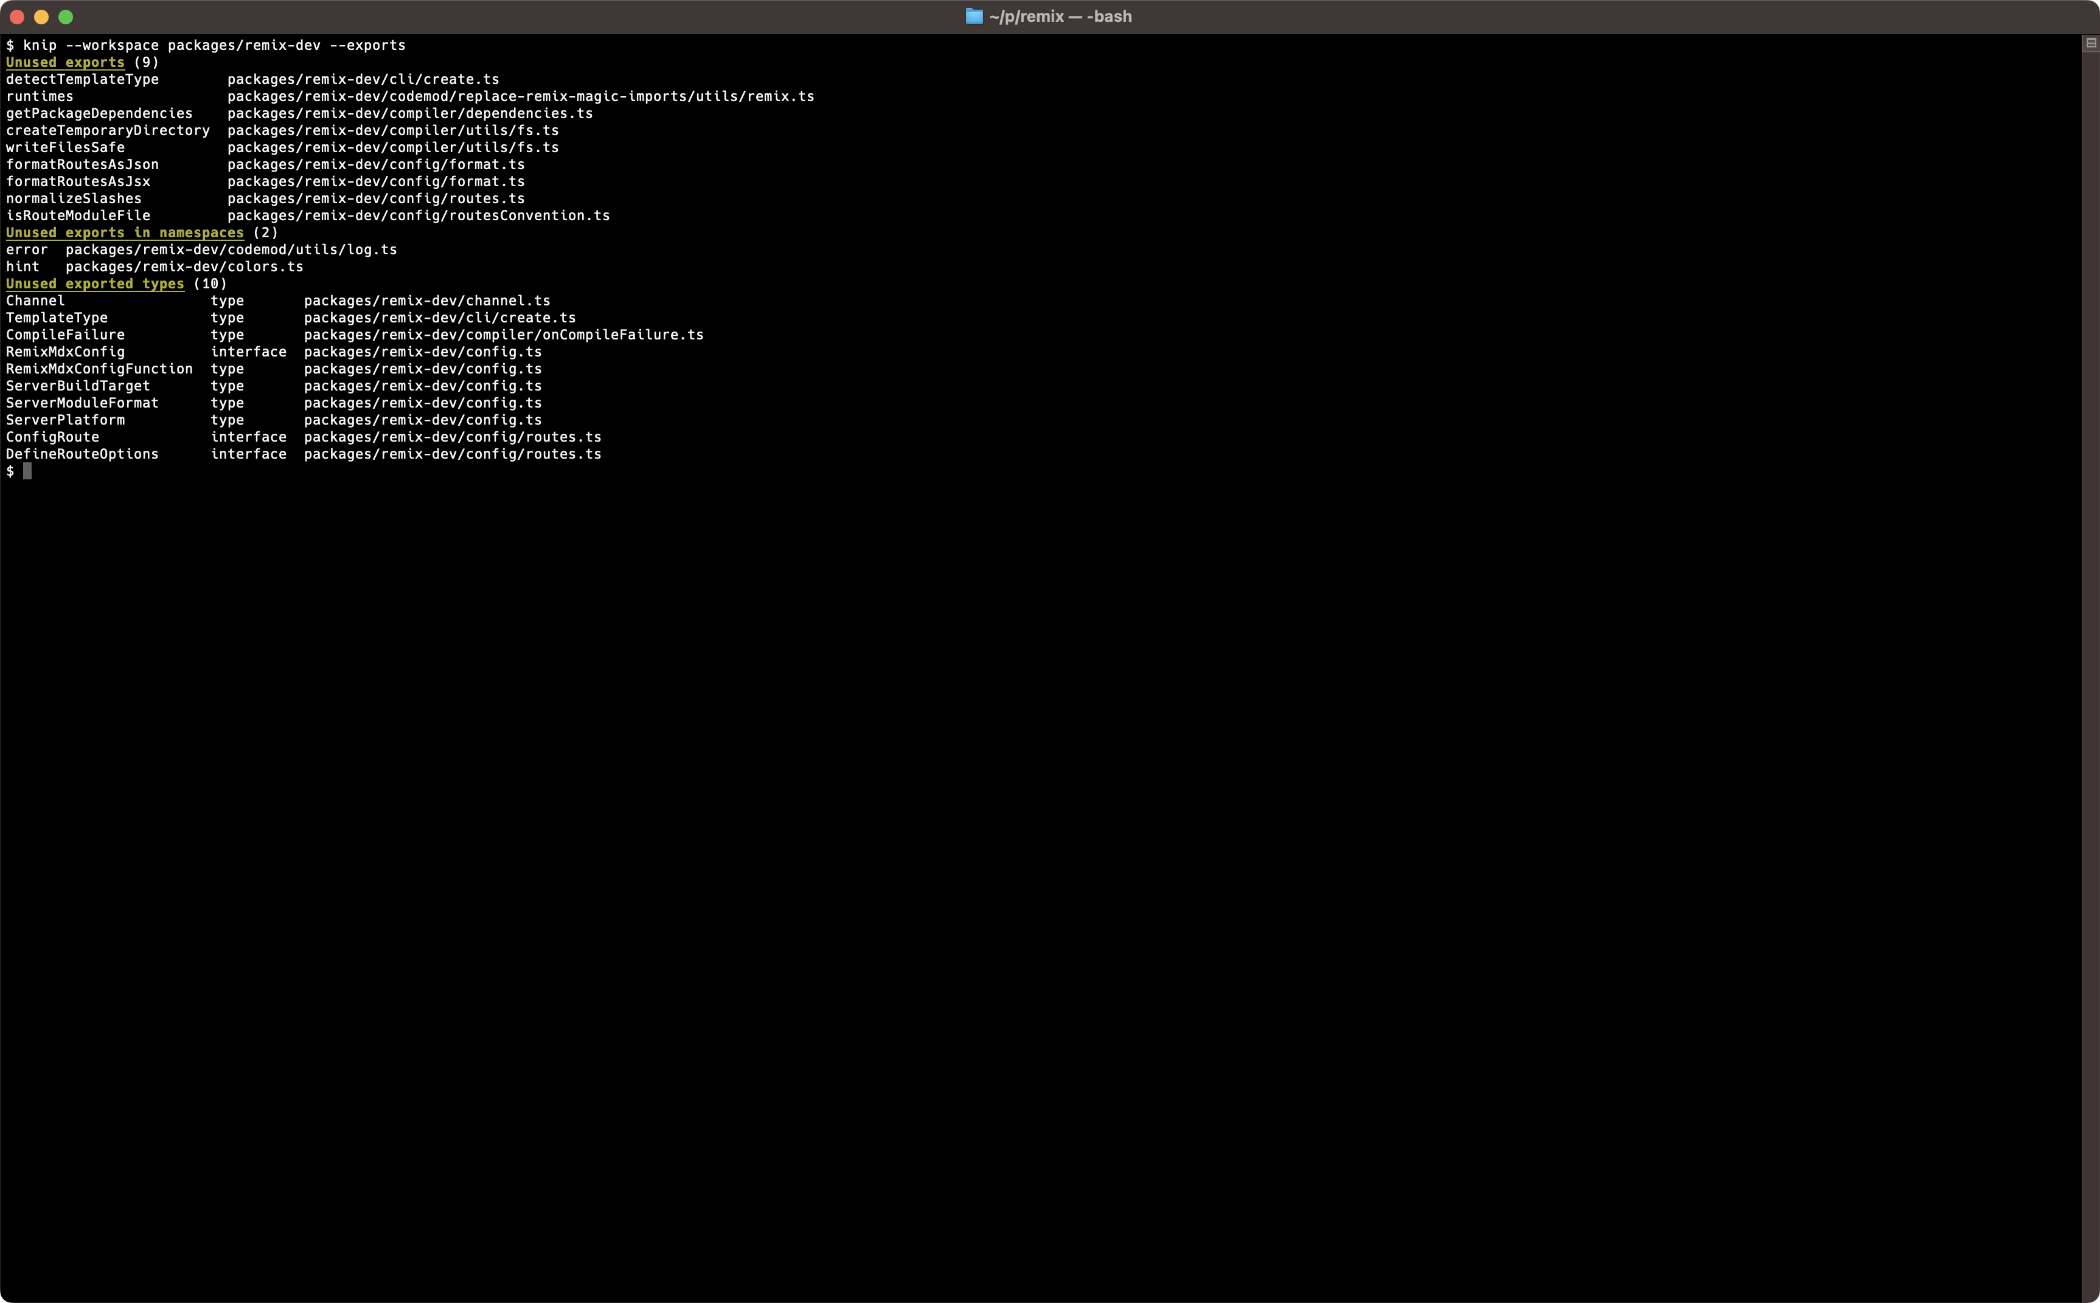Click the knip command line text
This screenshot has width=2100, height=1303.
point(215,45)
